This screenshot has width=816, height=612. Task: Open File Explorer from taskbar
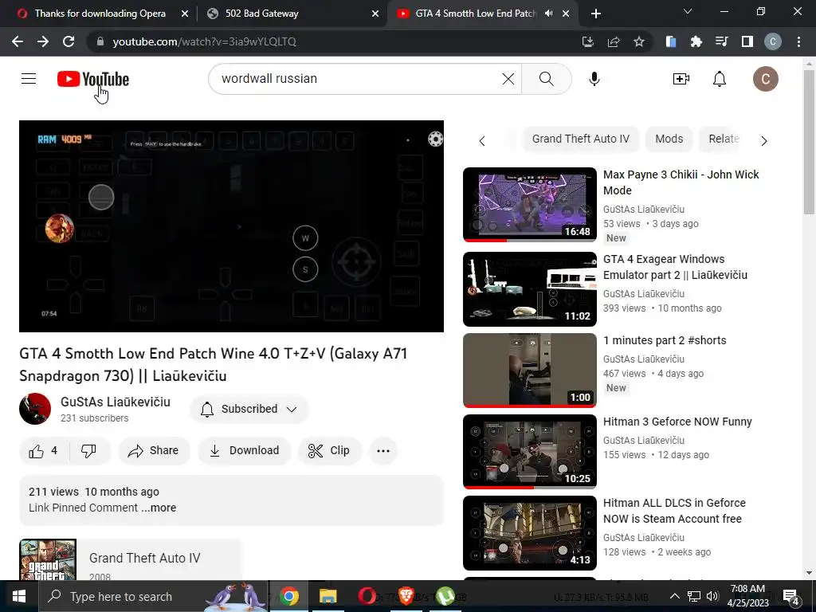tap(328, 596)
